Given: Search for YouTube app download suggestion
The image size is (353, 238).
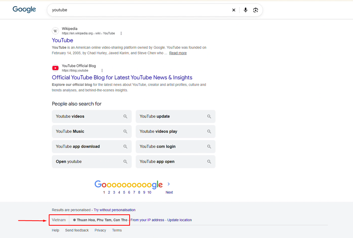Looking at the screenshot, I should pos(92,147).
